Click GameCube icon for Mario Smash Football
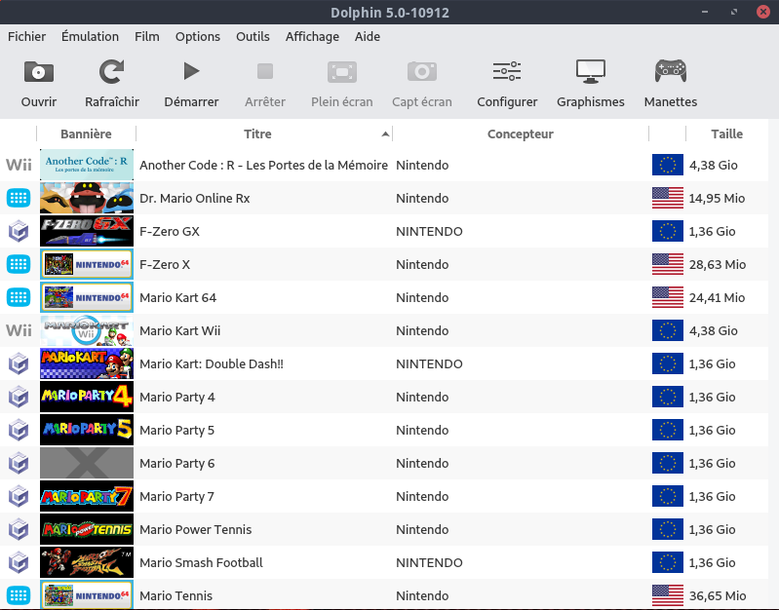 [19, 562]
